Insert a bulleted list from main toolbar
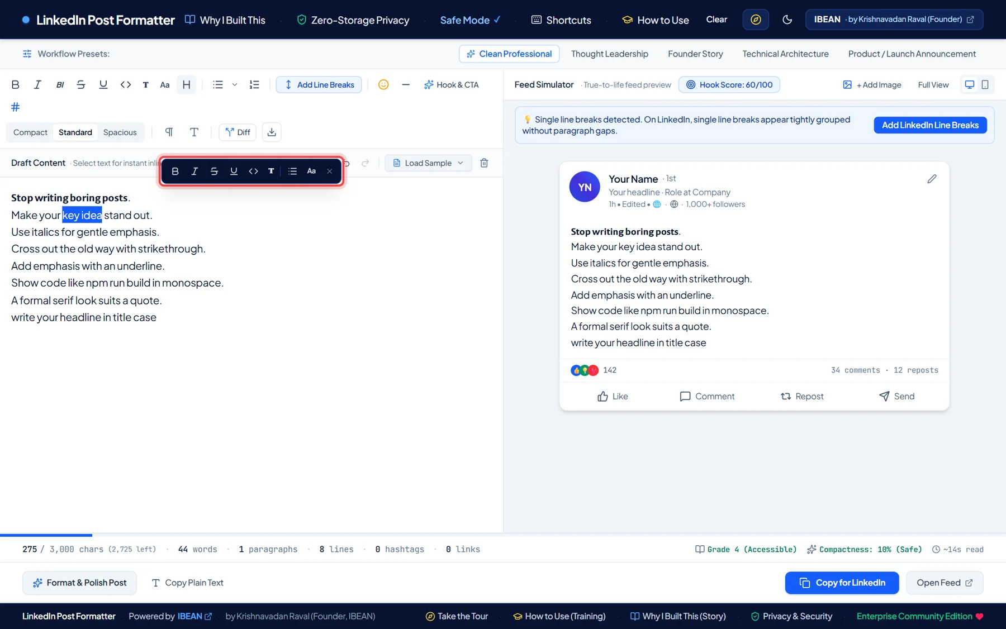The image size is (1006, 629). point(218,85)
